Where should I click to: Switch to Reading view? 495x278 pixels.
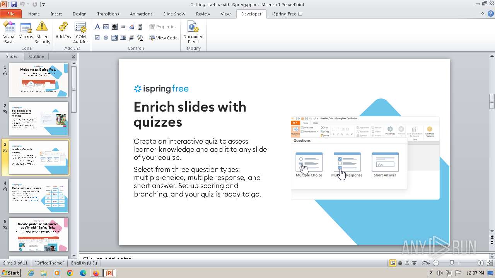tap(407, 263)
